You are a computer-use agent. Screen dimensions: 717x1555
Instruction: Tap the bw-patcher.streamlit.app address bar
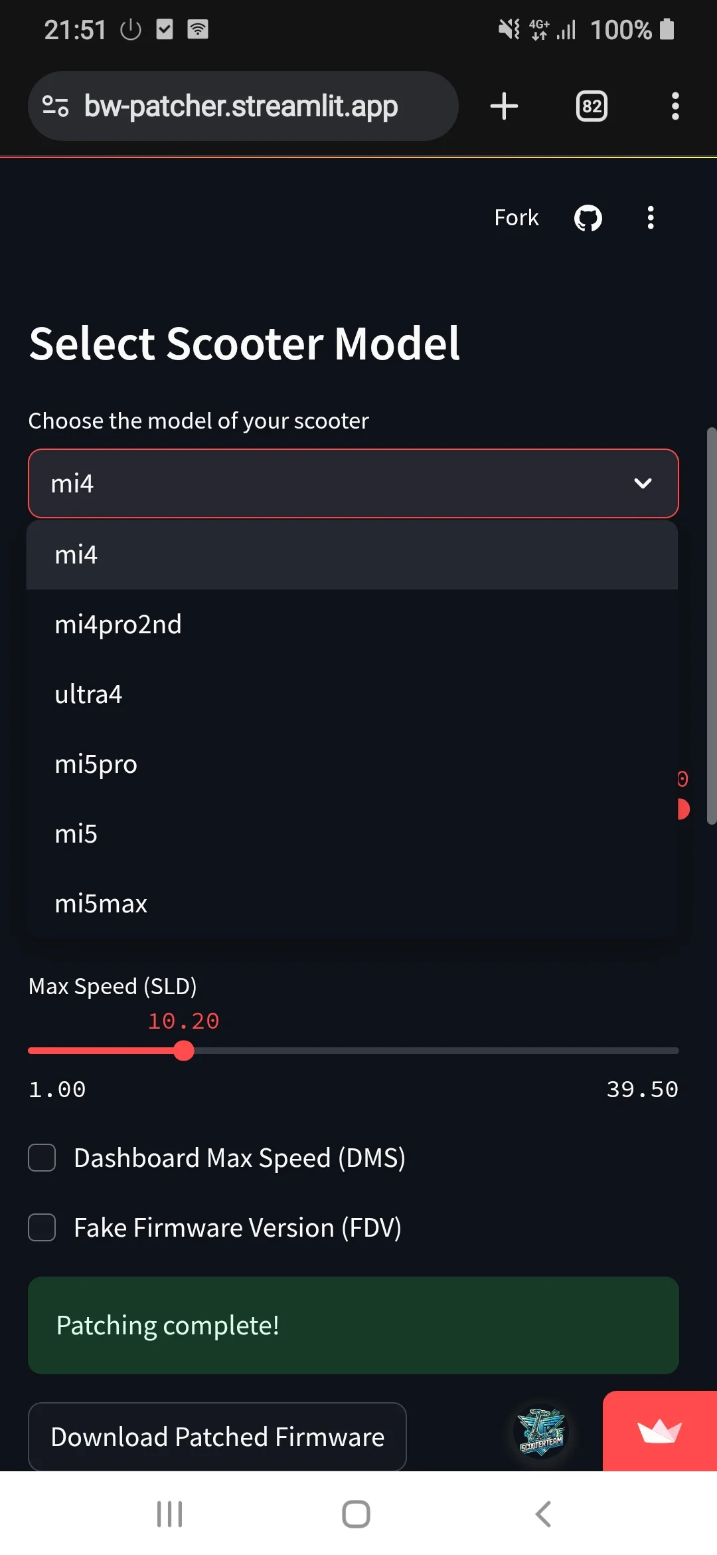pyautogui.click(x=241, y=106)
